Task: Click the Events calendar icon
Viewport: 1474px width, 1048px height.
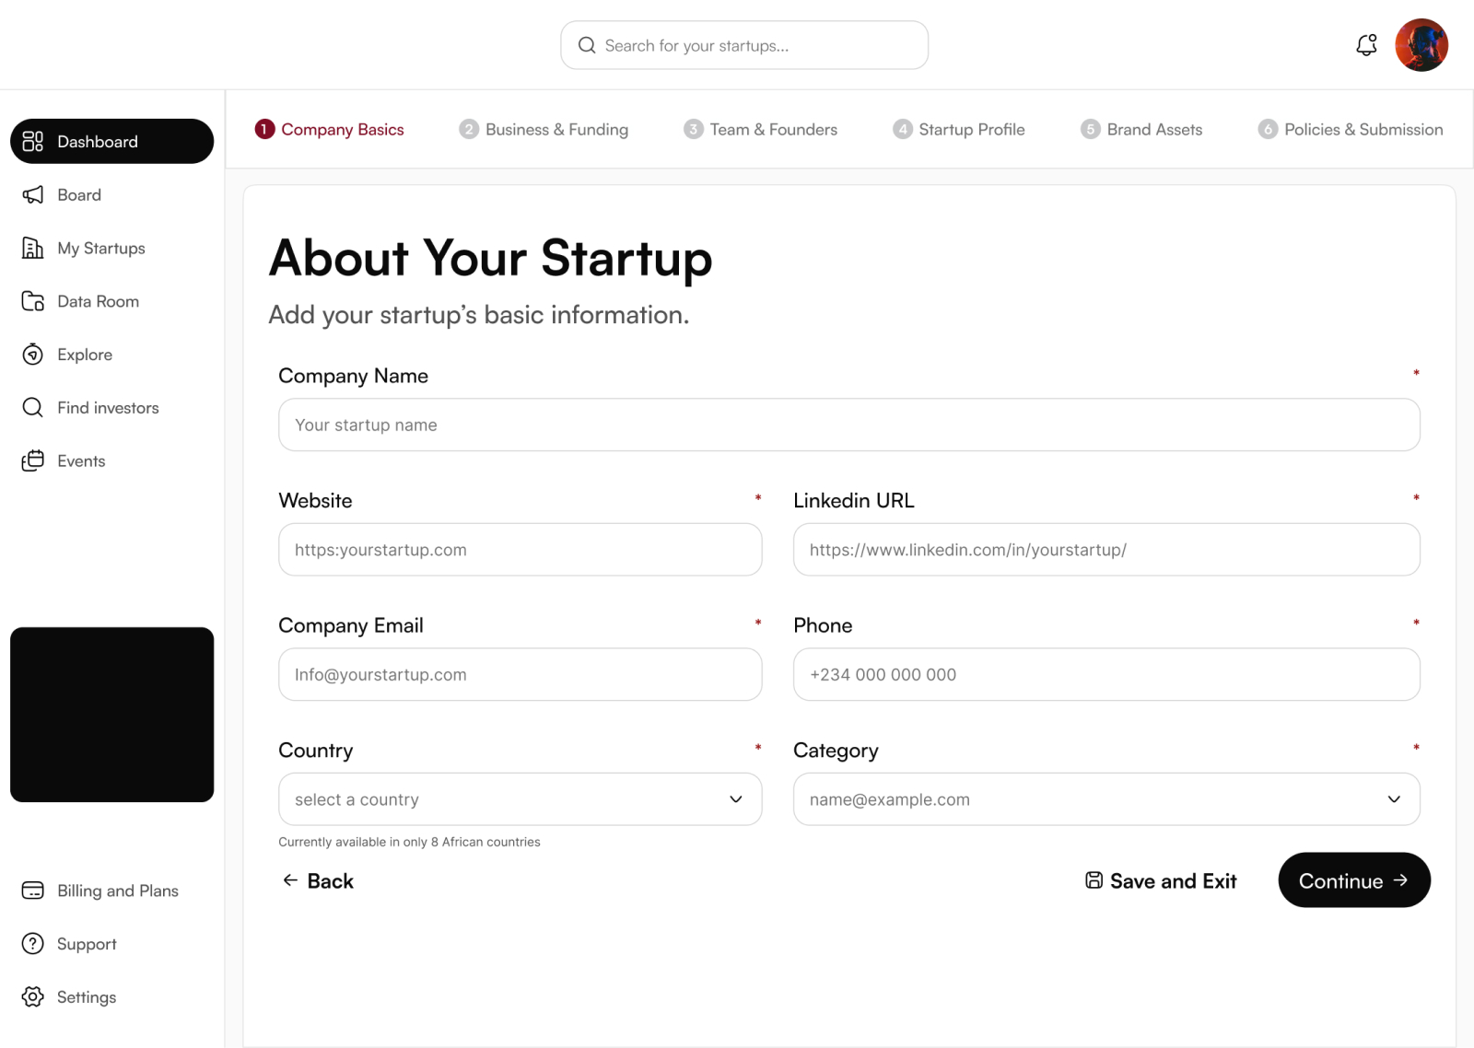Action: (x=33, y=460)
